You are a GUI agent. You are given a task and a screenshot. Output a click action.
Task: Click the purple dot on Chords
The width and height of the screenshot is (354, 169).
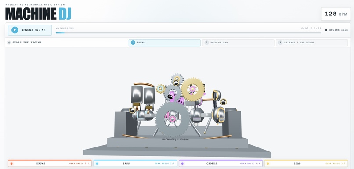[x=182, y=164]
